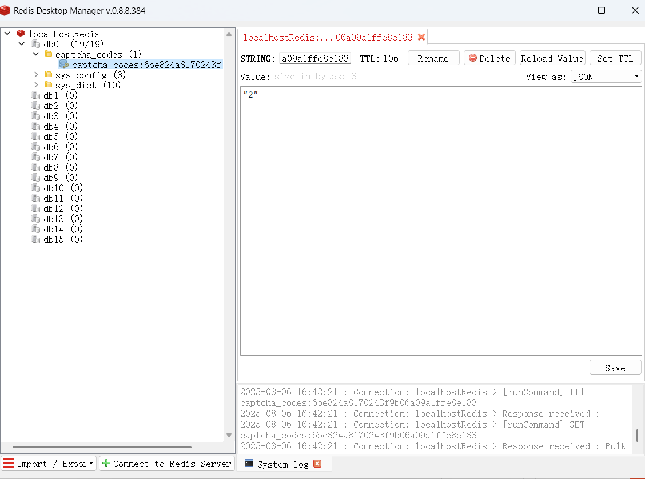Click the captcha_codes key icon
The width and height of the screenshot is (645, 479).
[x=64, y=64]
